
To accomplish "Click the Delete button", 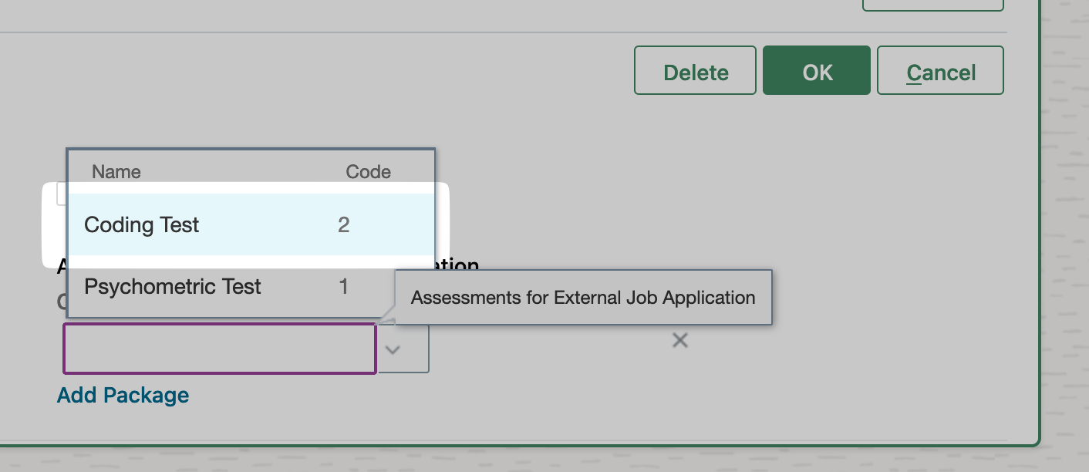I will 696,72.
